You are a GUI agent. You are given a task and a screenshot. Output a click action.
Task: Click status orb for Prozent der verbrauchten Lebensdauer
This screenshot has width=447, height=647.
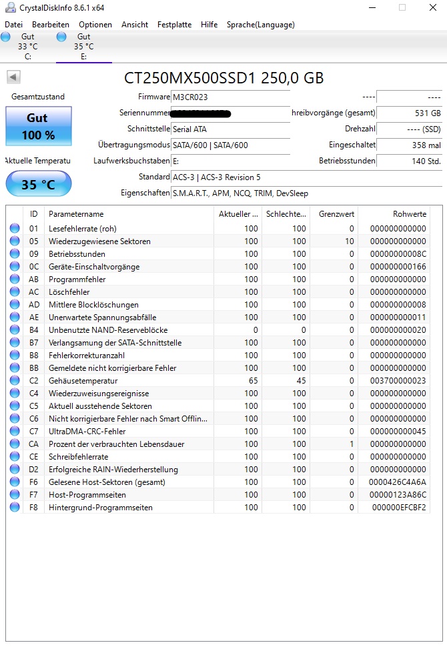(x=15, y=444)
